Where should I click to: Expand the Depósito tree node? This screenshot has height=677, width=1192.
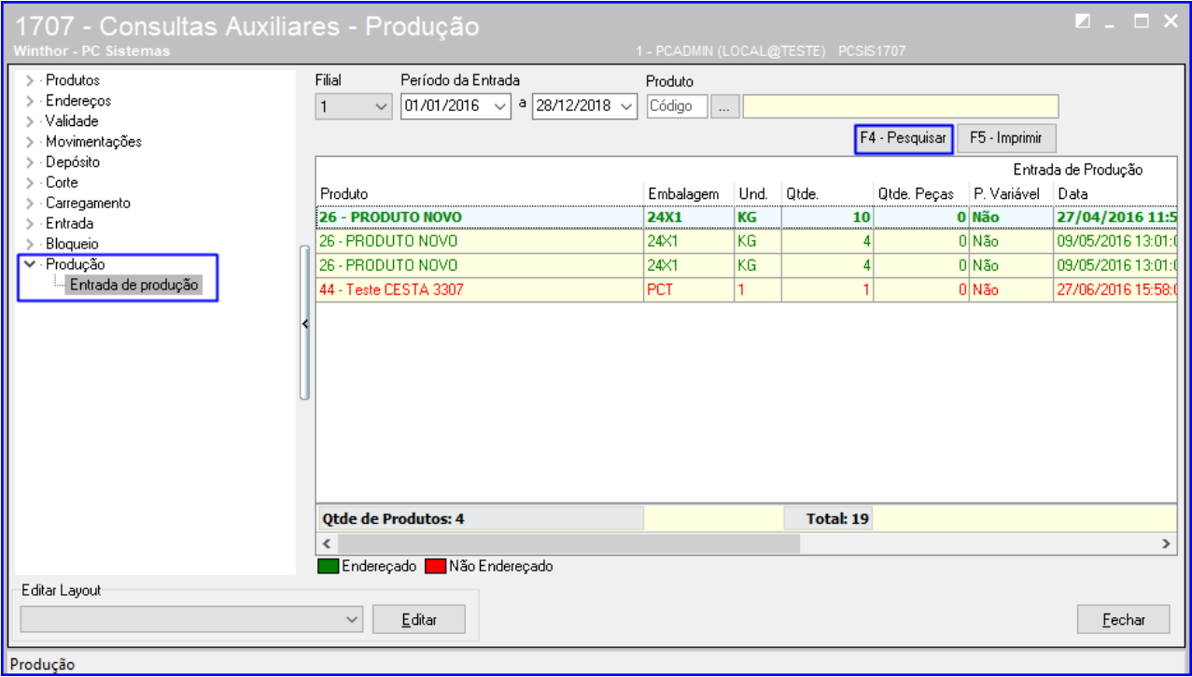click(30, 162)
